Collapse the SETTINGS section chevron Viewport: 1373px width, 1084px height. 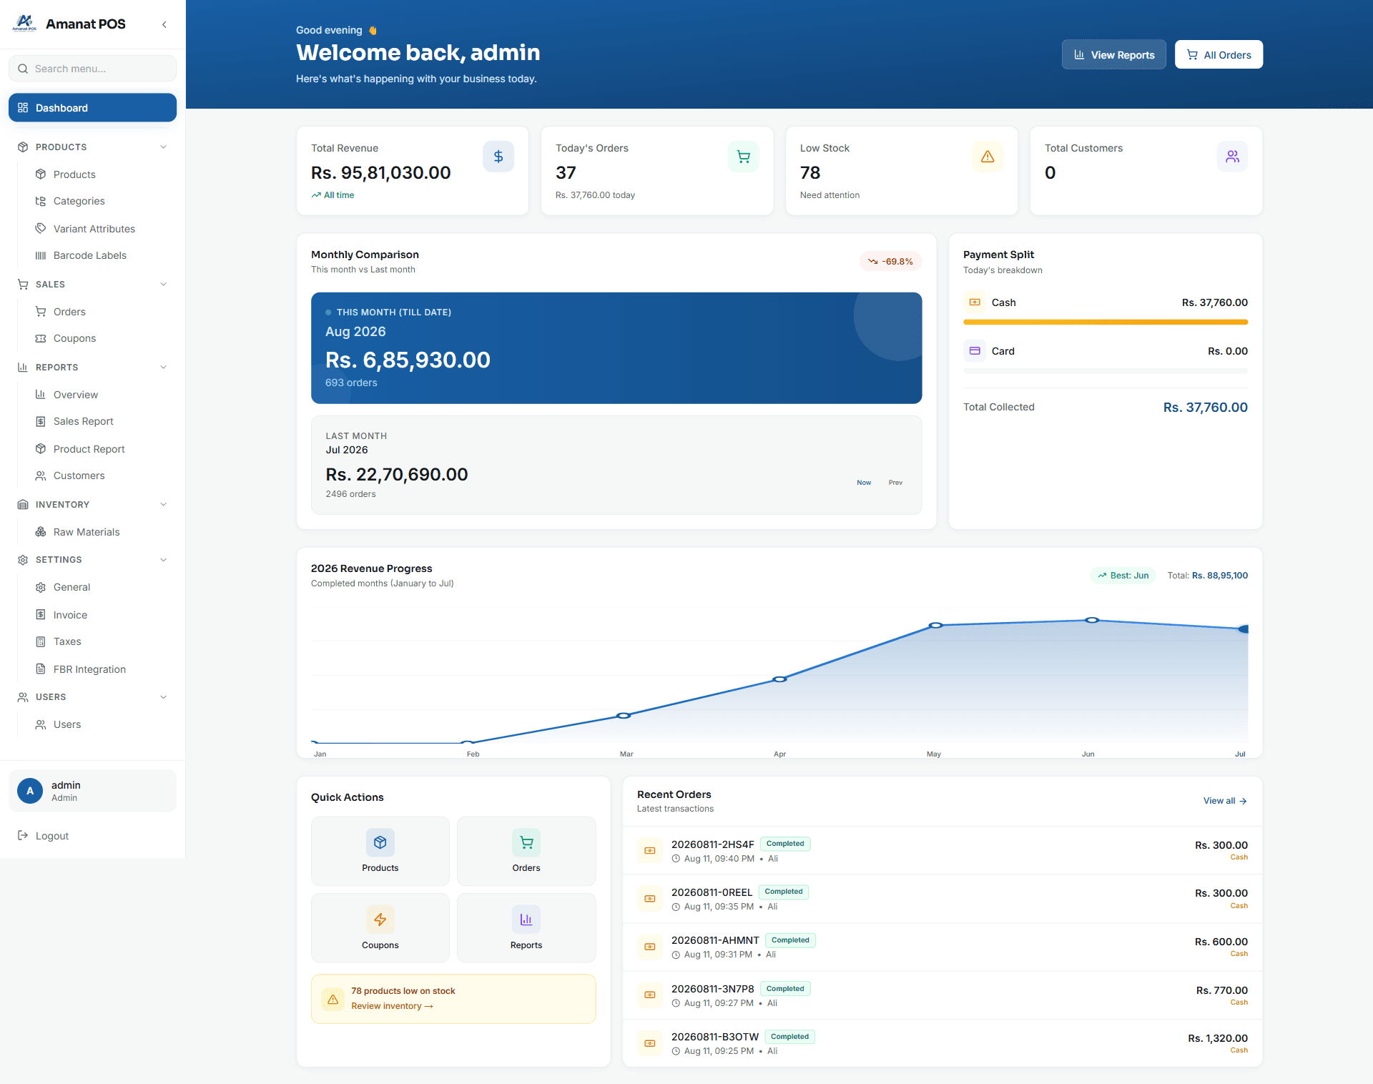(x=164, y=559)
